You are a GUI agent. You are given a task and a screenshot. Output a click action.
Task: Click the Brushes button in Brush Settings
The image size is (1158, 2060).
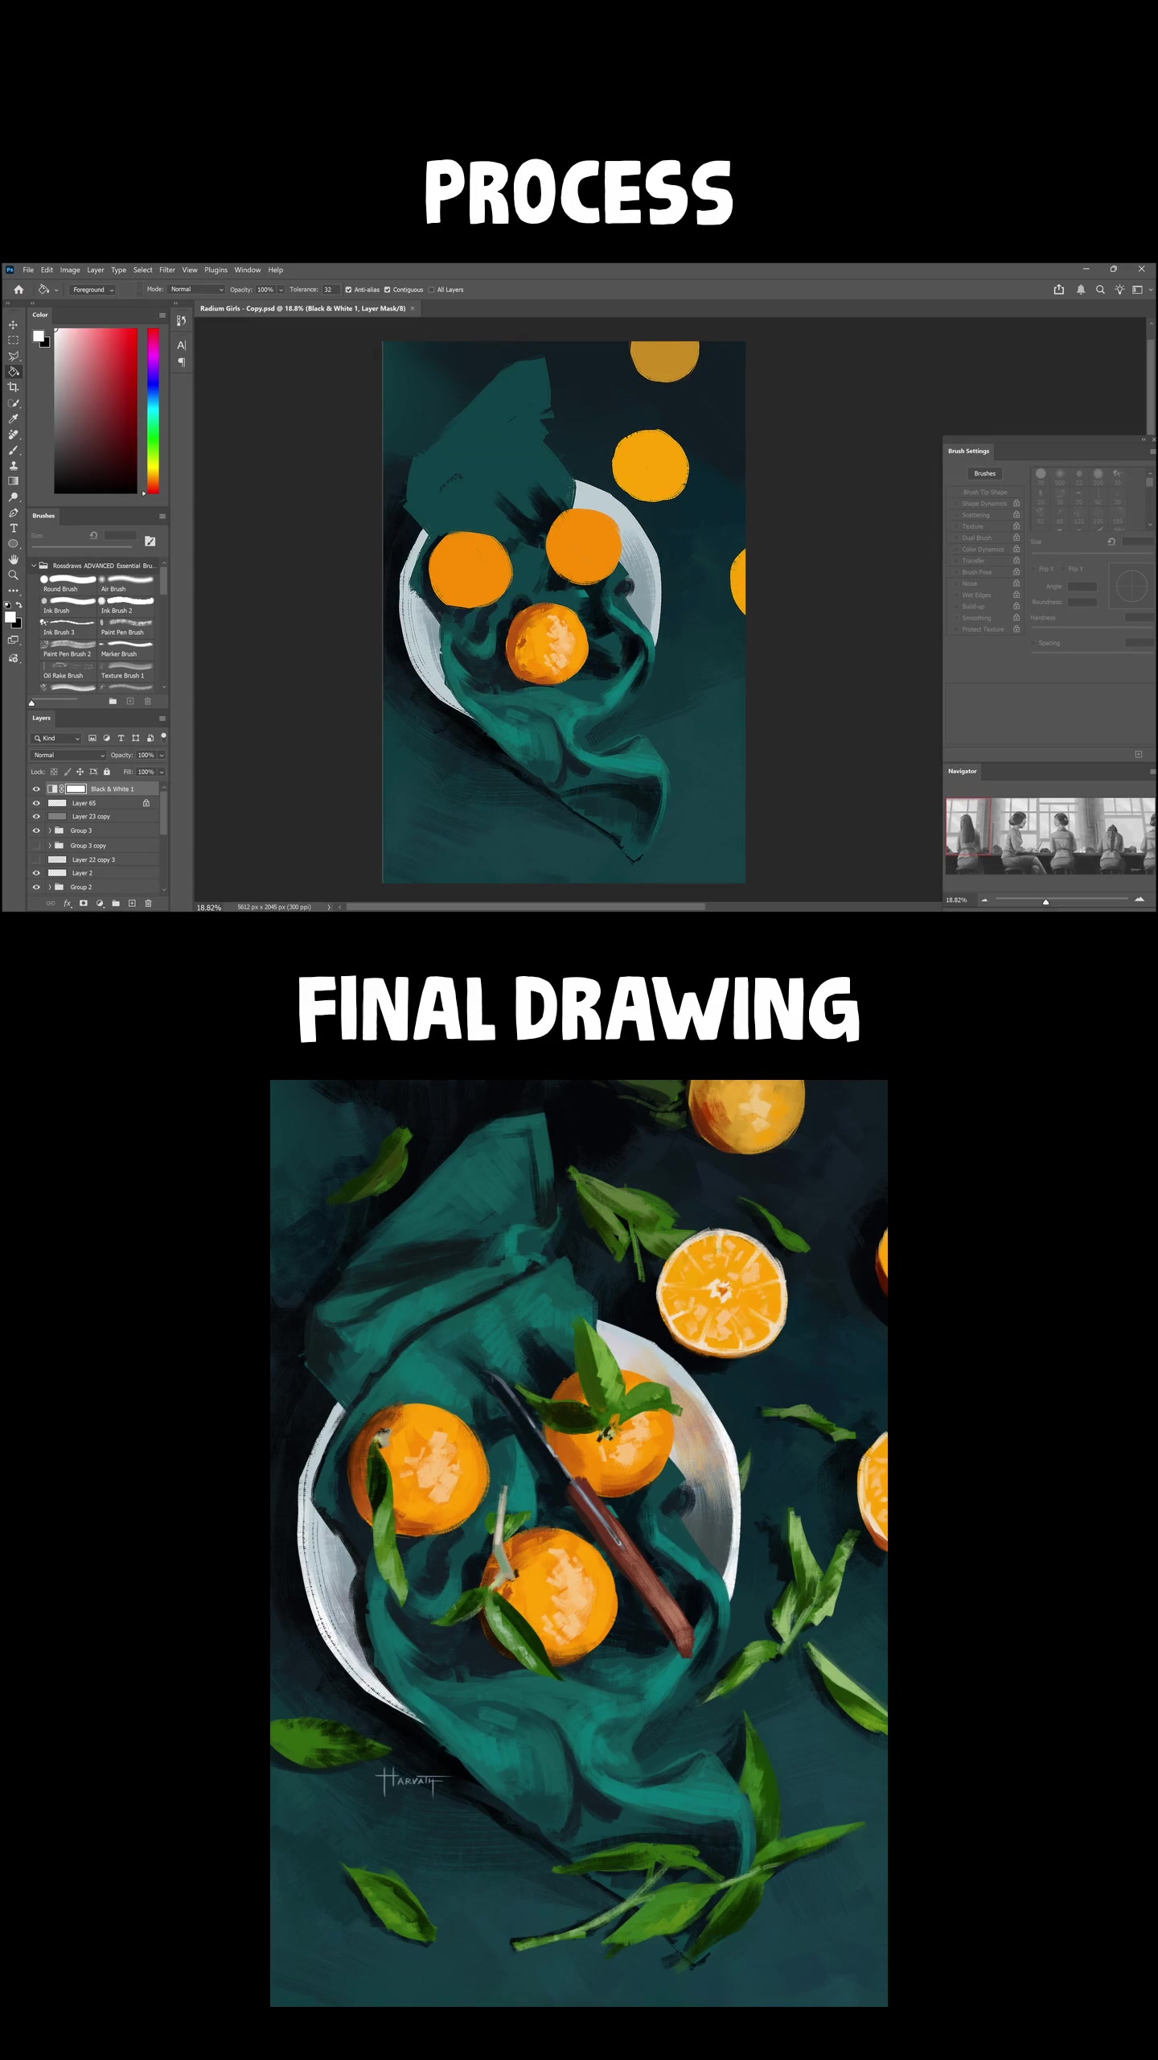(985, 473)
